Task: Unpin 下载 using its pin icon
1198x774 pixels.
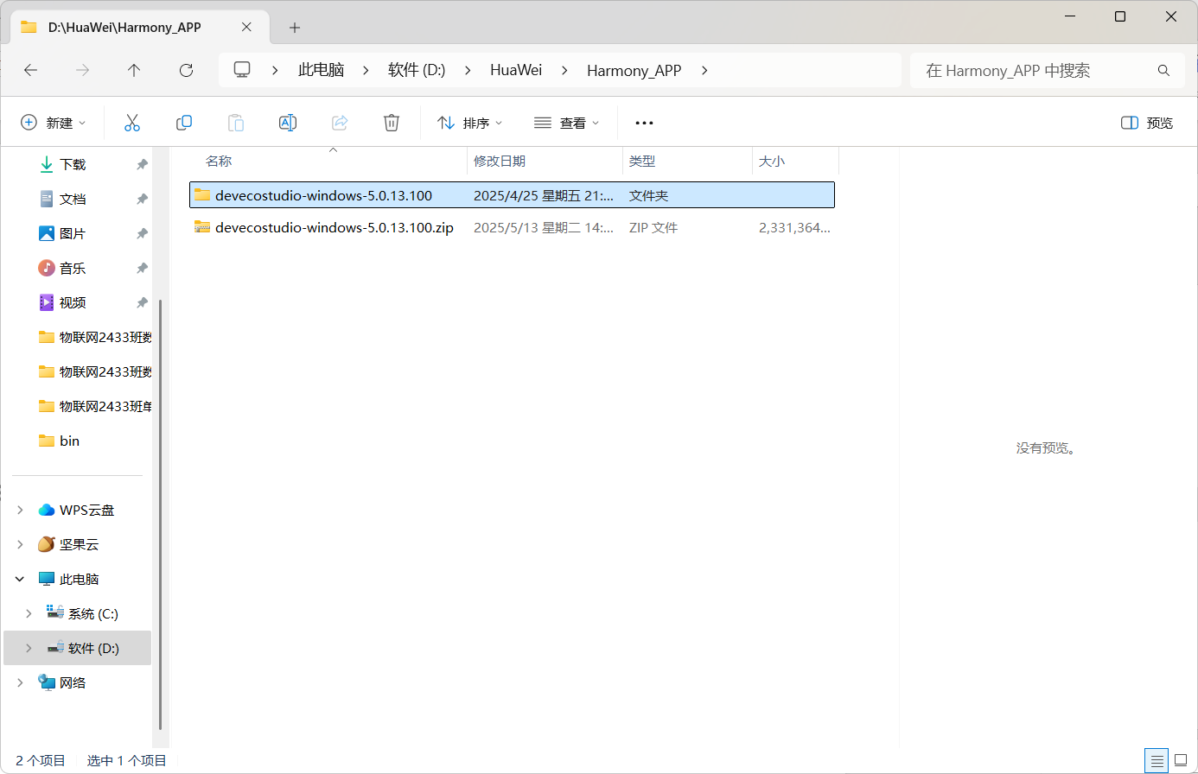Action: [x=142, y=164]
